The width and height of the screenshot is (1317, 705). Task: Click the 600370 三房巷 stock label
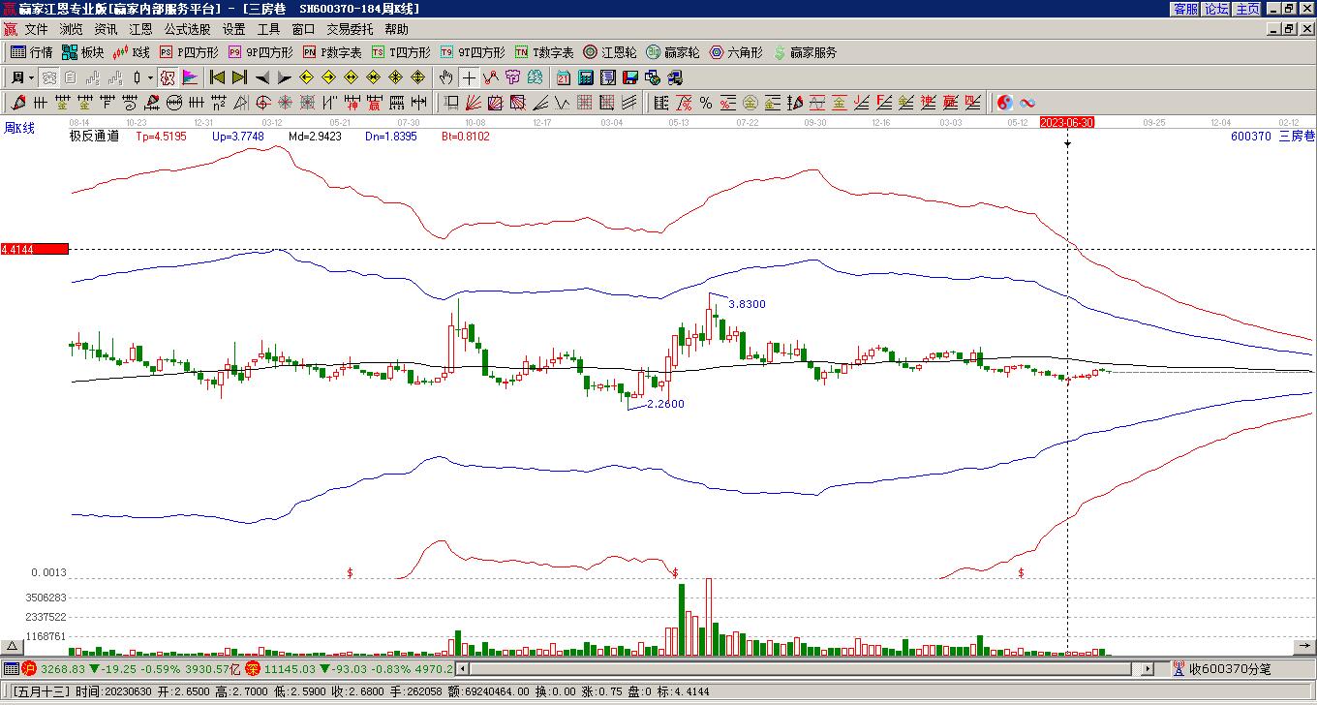1272,137
